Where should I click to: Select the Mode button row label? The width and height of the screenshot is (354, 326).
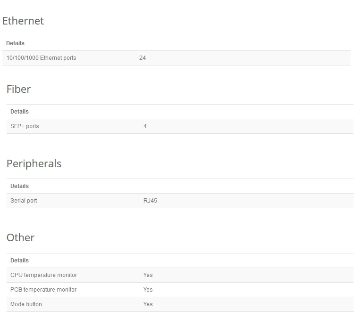26,304
